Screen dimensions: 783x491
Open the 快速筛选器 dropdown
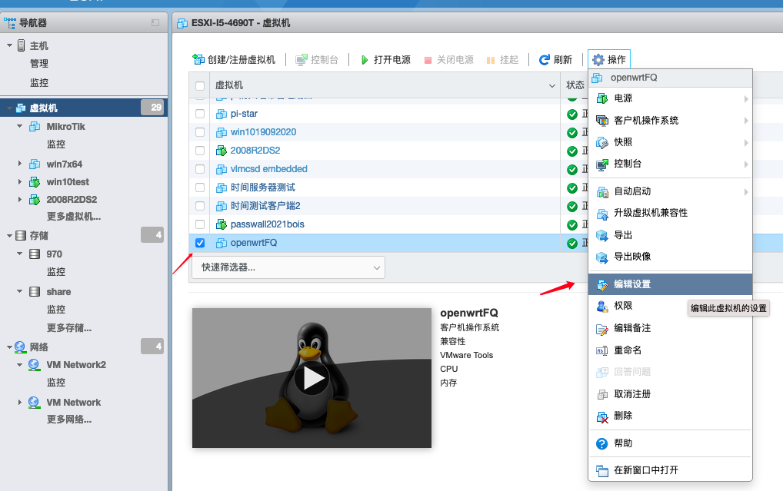288,267
